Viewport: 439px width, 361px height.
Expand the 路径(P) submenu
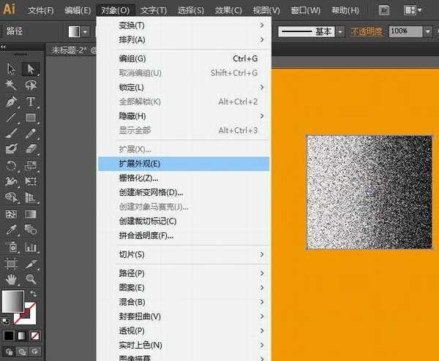point(183,273)
